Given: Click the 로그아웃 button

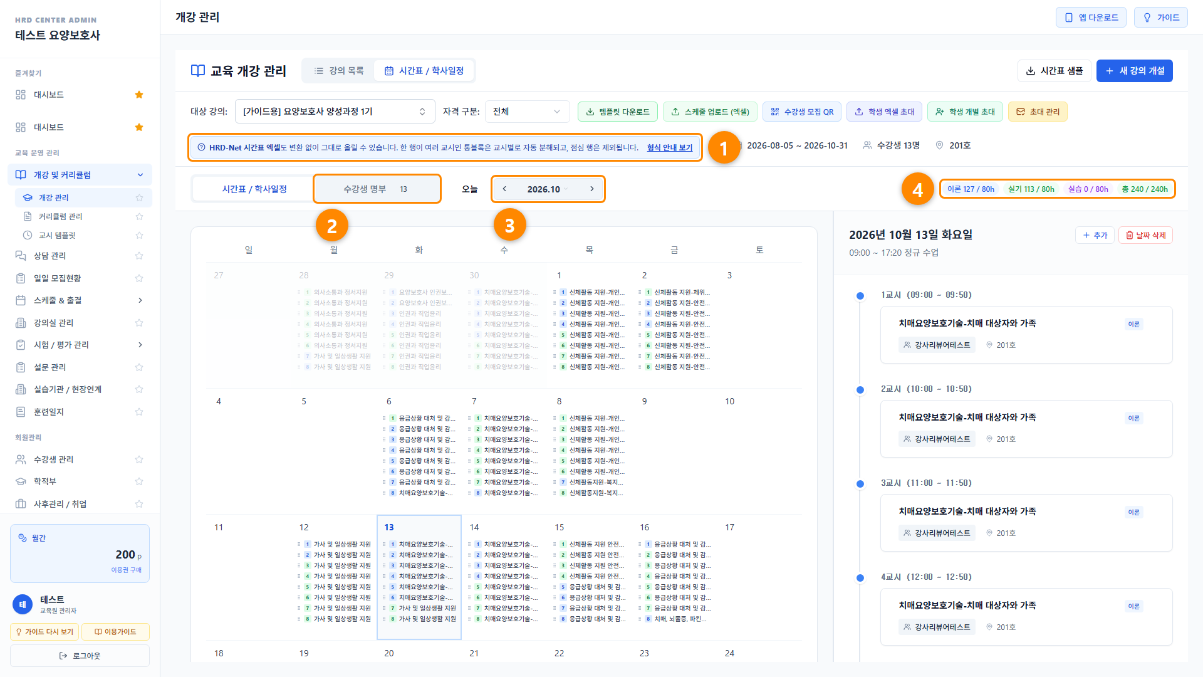Looking at the screenshot, I should (x=80, y=656).
